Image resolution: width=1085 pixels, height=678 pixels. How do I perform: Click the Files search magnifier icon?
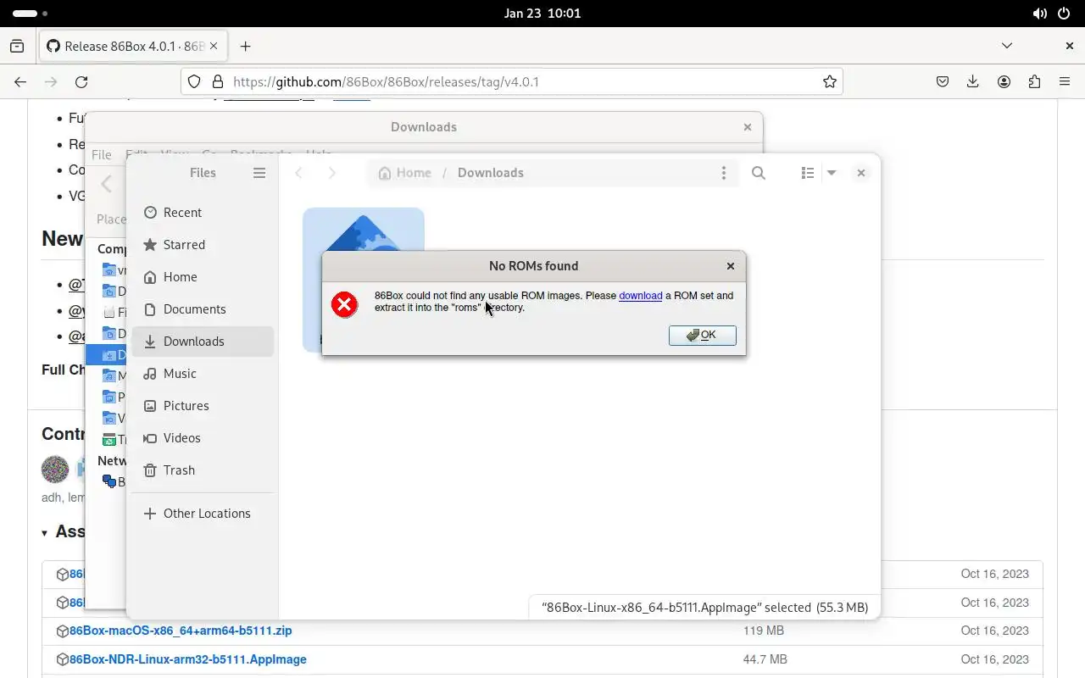coord(759,173)
